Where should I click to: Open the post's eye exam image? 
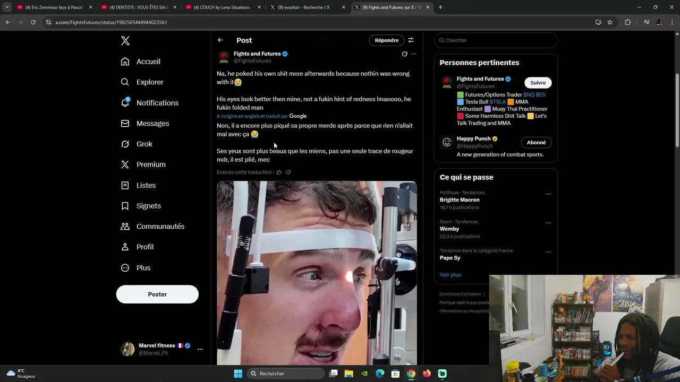point(317,273)
